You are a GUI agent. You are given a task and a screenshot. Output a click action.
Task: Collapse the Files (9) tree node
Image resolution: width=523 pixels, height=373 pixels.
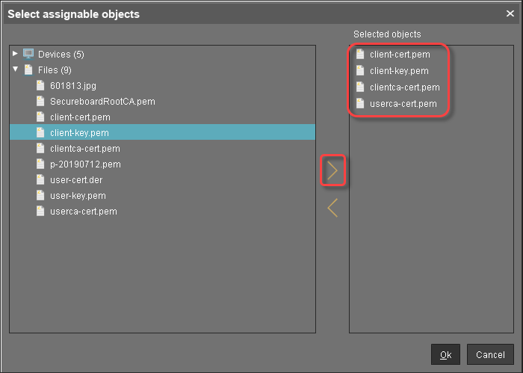[x=15, y=70]
